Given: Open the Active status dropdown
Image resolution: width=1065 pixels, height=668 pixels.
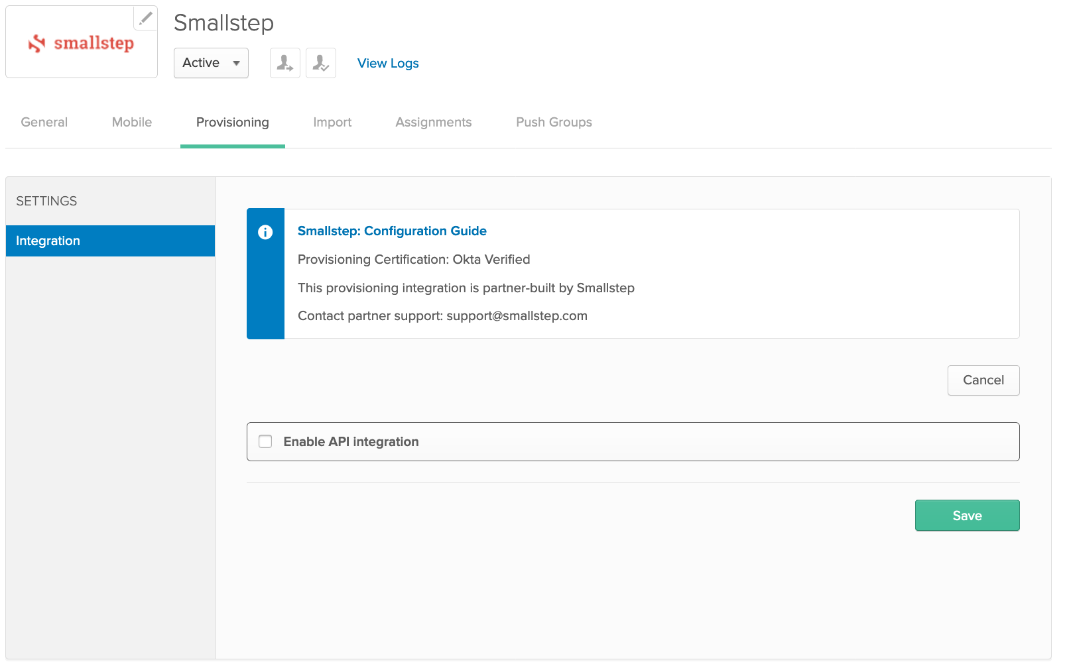Looking at the screenshot, I should point(211,63).
